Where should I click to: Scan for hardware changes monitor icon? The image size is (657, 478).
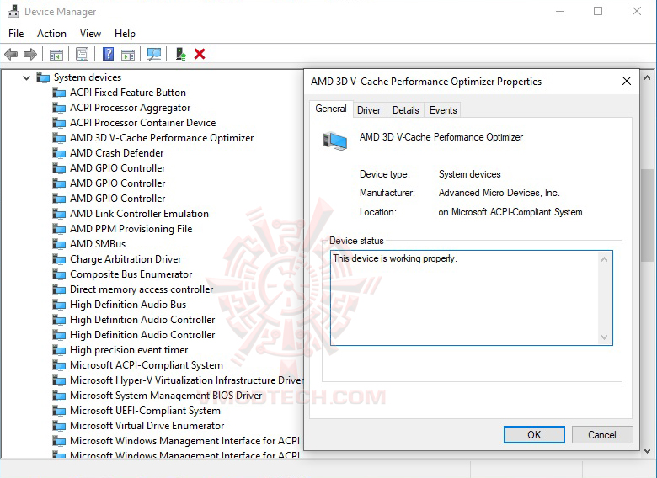tap(154, 54)
